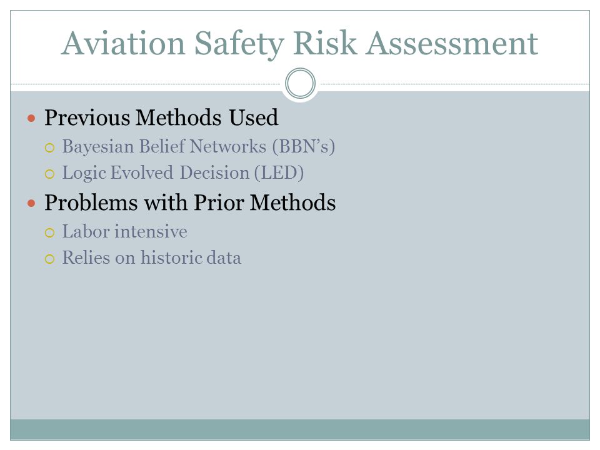600x450 pixels.
Task: Click the dashed divider line left of the circle
Action: click(x=146, y=84)
